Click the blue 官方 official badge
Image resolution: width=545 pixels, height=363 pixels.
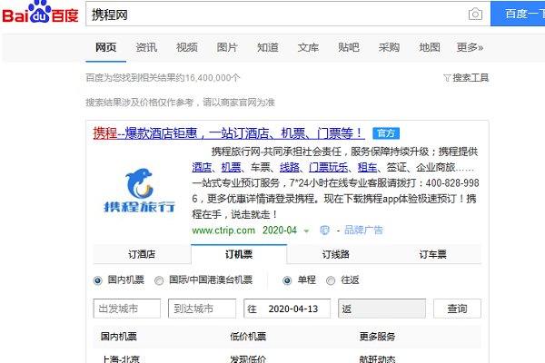pos(386,133)
